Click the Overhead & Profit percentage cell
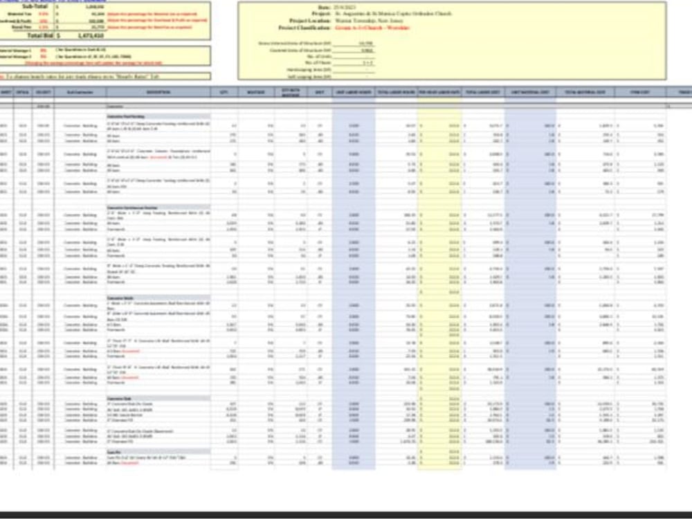 tap(42, 21)
